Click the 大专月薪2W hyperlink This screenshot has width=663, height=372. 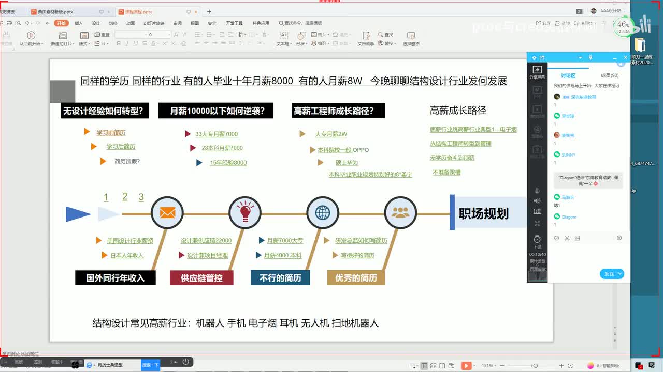(331, 134)
